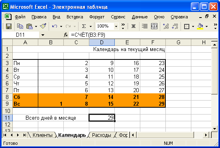Expand formatting toolbar options chevron at far right
220x148 pixels.
(215, 26)
